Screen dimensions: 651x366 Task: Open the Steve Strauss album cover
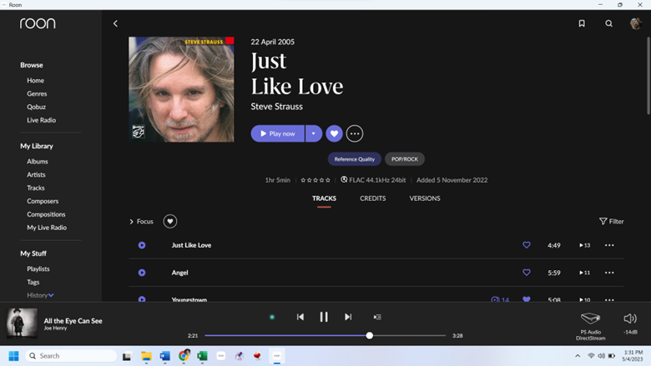pyautogui.click(x=181, y=89)
